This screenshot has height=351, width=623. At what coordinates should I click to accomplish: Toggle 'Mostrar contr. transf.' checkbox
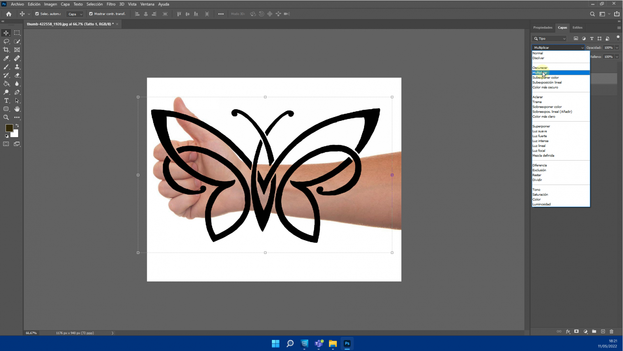[x=91, y=14]
